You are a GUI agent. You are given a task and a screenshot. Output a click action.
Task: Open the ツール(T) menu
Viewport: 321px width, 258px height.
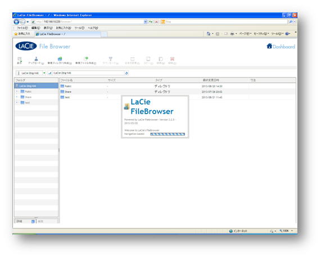[x=79, y=28]
